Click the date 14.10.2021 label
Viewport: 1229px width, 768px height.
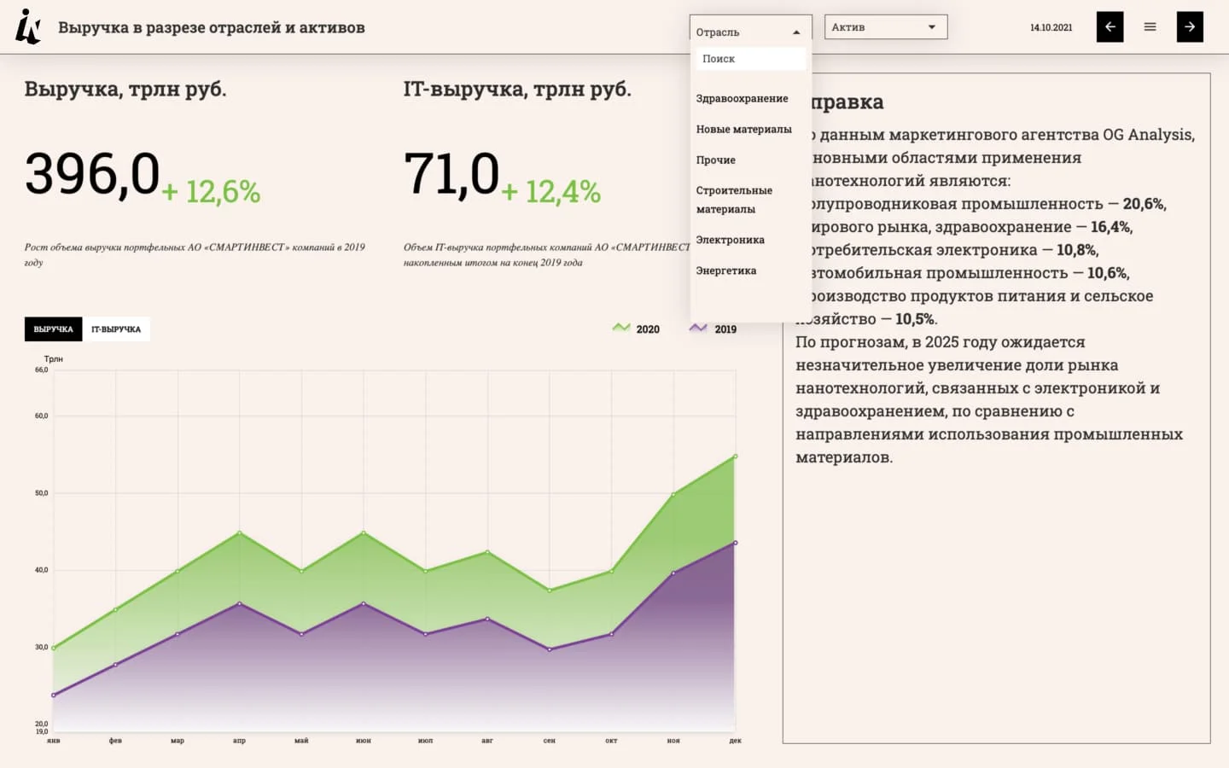tap(1051, 27)
